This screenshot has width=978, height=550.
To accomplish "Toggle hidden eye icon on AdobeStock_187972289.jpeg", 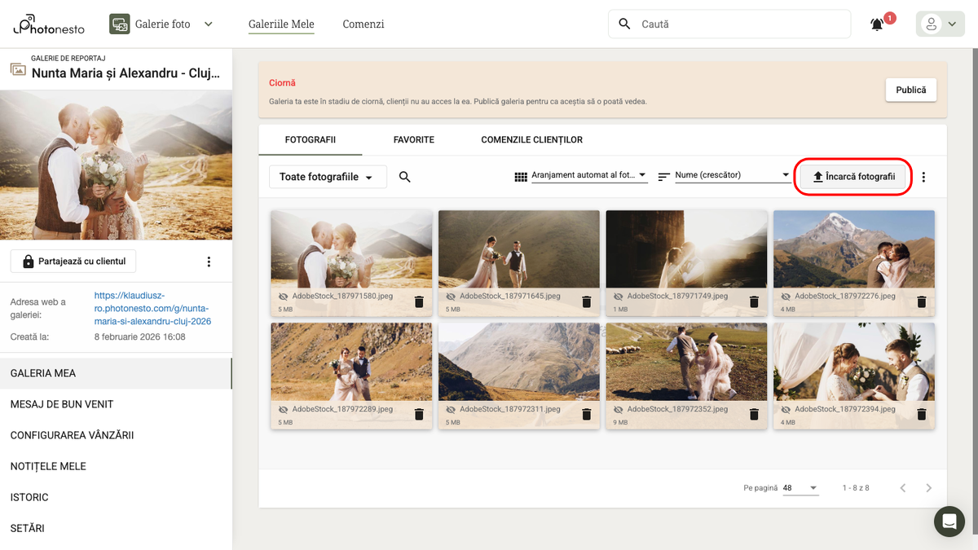I will (x=284, y=409).
